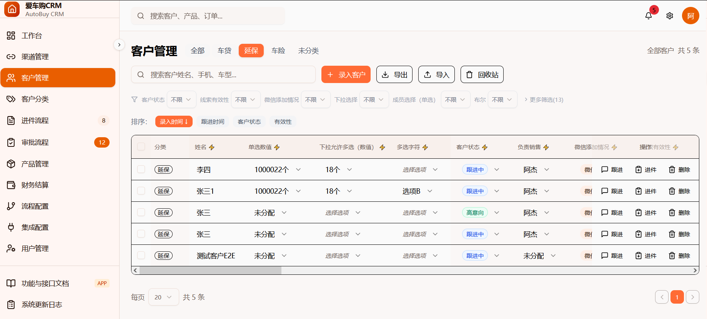This screenshot has width=707, height=319.
Task: Click the lightning icon beside 下拉允许多选 column
Action: pos(382,147)
